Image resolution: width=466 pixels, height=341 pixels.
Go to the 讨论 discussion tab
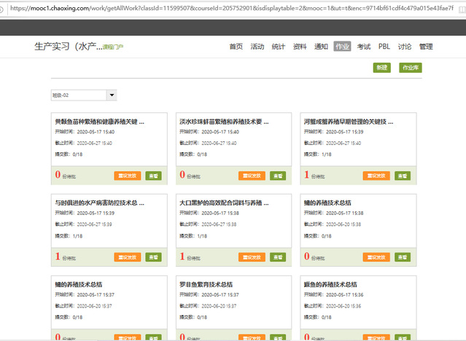click(x=405, y=47)
